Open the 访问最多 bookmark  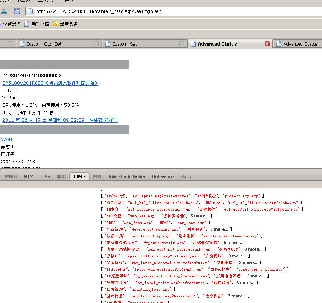click(10, 24)
